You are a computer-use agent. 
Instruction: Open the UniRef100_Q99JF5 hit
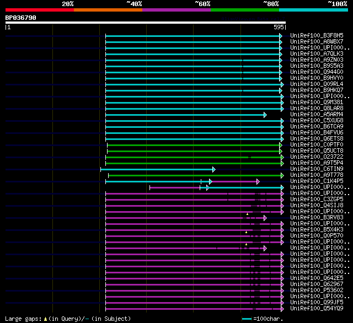point(317,303)
